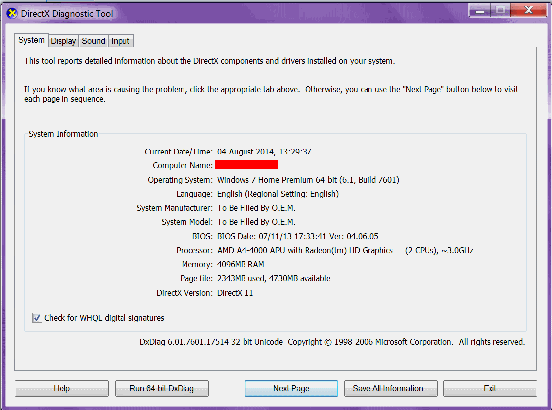Click 'English (Regional Setting: English)' value
552x410 pixels.
click(x=278, y=194)
